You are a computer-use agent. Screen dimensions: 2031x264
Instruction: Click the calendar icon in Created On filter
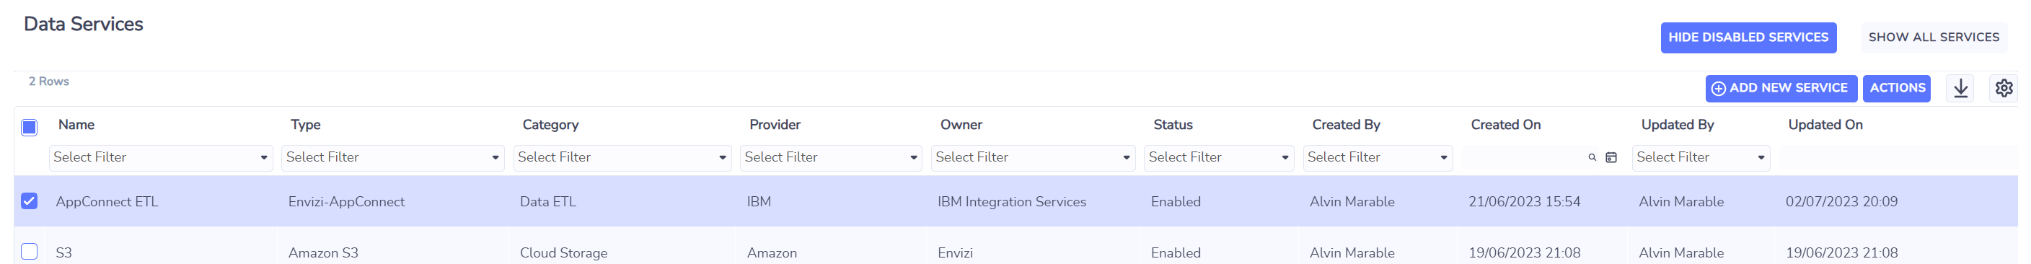point(1611,158)
